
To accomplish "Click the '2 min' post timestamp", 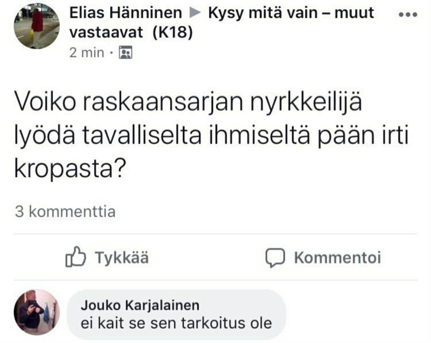I will pyautogui.click(x=87, y=53).
